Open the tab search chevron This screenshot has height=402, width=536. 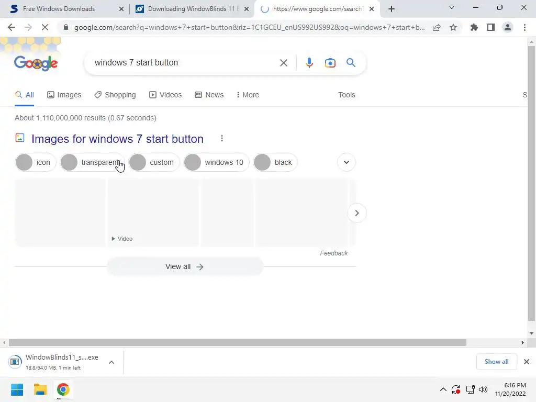(452, 7)
